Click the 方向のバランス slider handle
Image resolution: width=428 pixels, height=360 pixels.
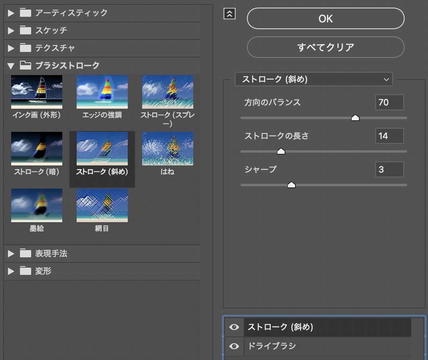pyautogui.click(x=355, y=117)
